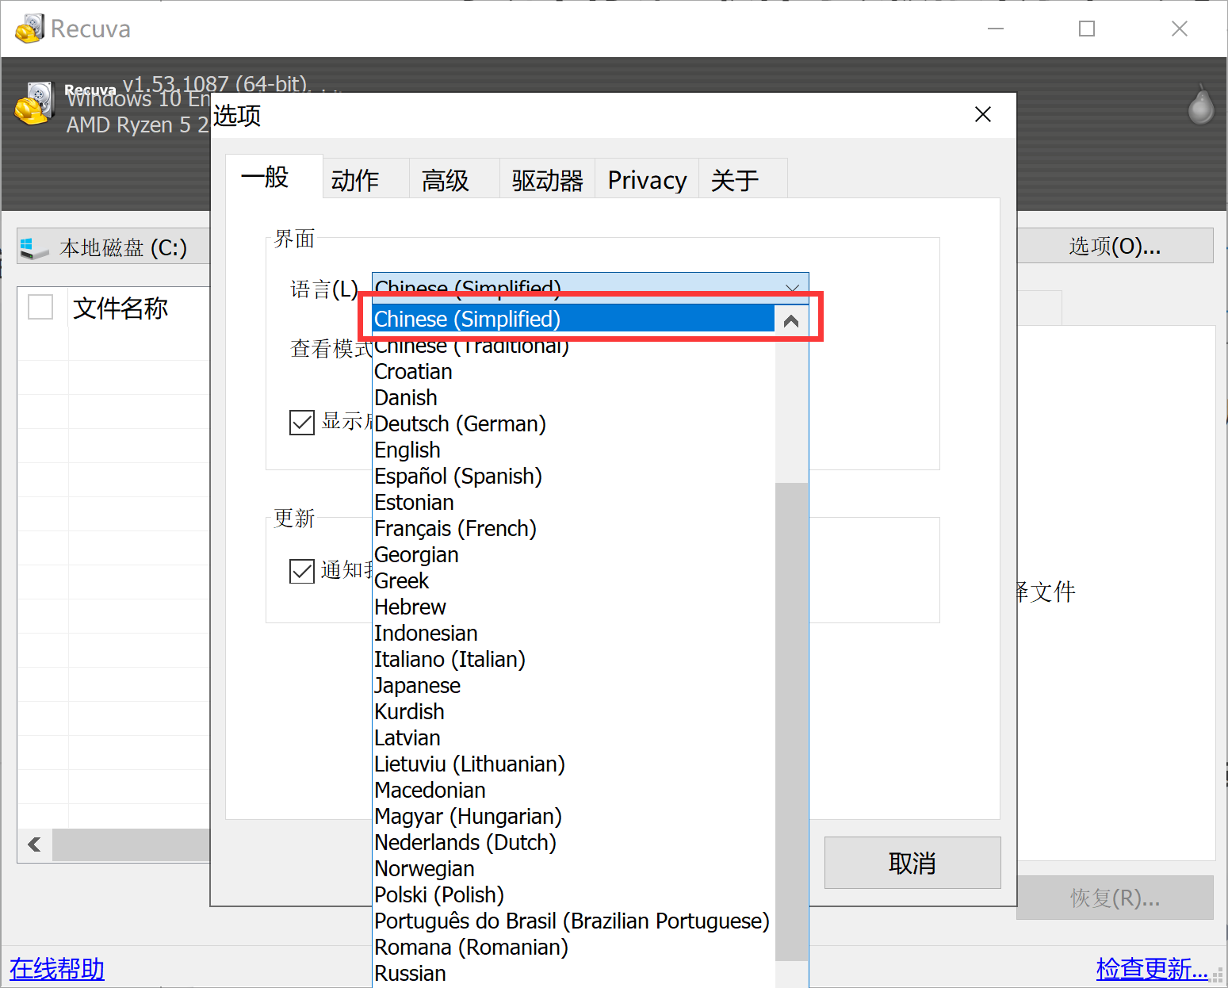Close the options dialog with X
The height and width of the screenshot is (988, 1228).
point(983,115)
